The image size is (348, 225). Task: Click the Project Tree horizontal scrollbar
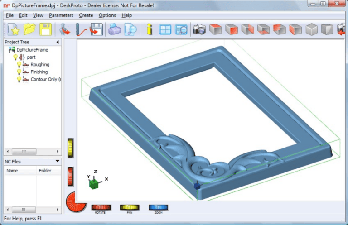click(x=31, y=152)
